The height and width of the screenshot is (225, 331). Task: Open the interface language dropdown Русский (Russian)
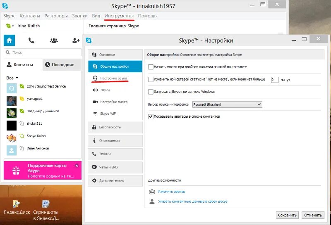[227, 104]
